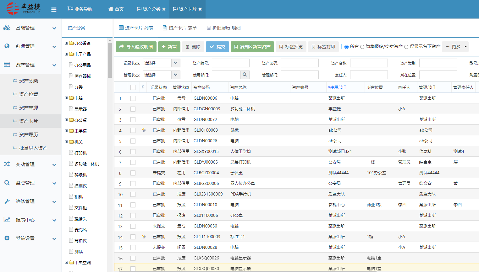Open the 业务导航 navigation tab
Screen dimensions: 479x272
tap(80, 9)
